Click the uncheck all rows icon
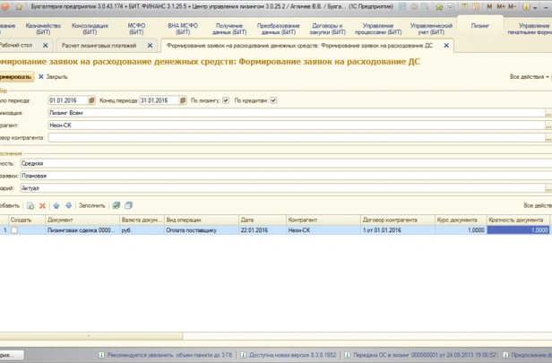Screen dimensions: 552x363 pos(128,205)
